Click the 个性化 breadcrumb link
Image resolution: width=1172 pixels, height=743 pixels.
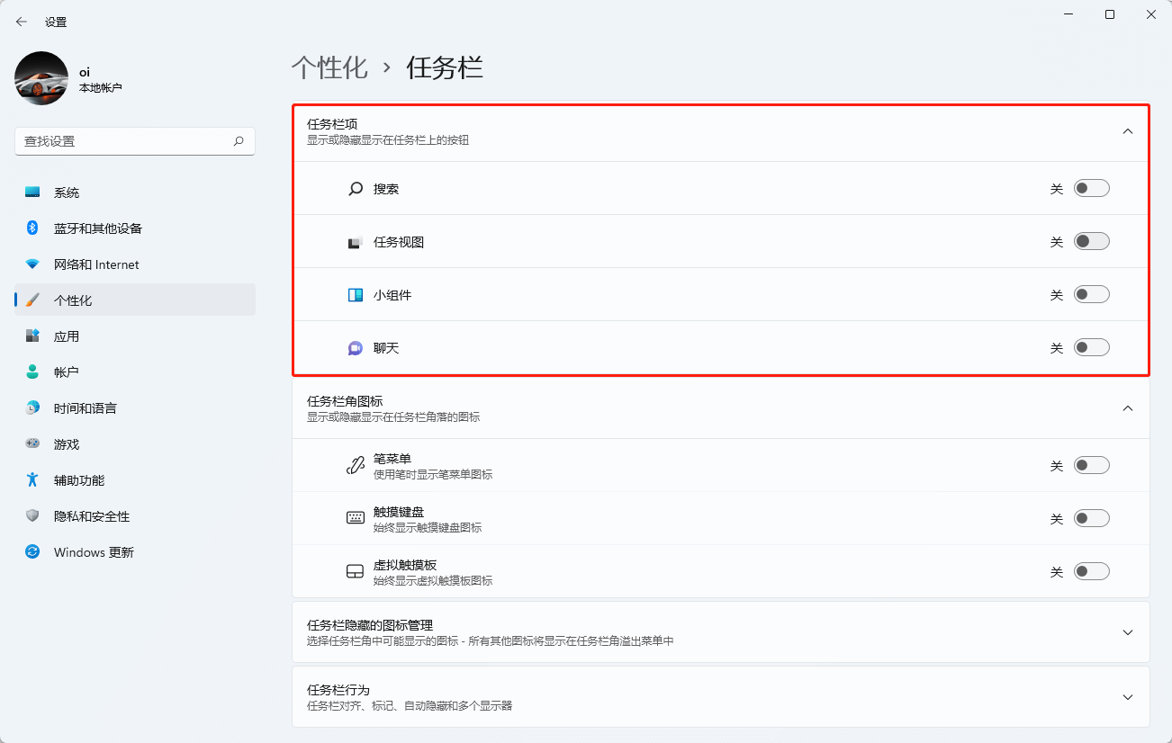[330, 67]
